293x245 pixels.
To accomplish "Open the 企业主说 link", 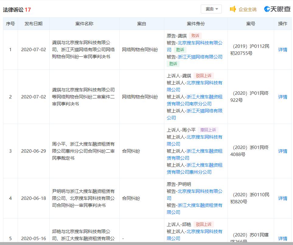I will pos(247,9).
